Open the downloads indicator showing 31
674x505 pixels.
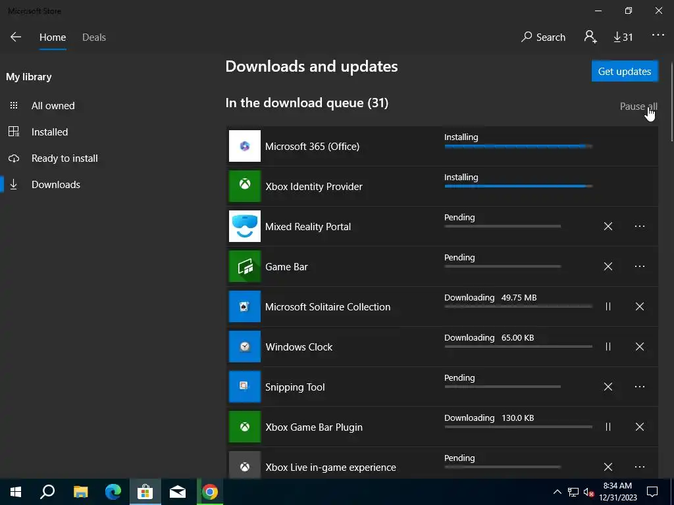(623, 37)
